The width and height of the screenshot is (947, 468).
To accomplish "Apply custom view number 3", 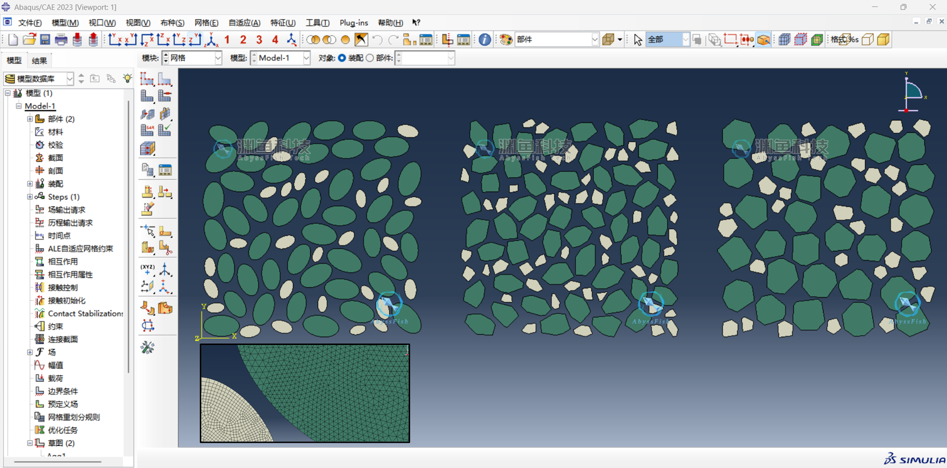I will click(259, 40).
